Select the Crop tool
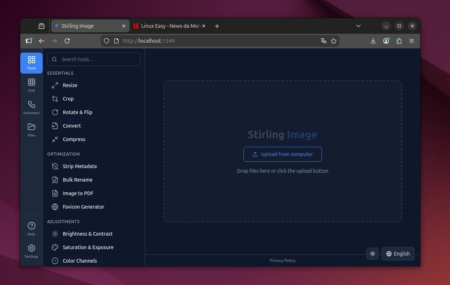450x285 pixels. click(68, 98)
